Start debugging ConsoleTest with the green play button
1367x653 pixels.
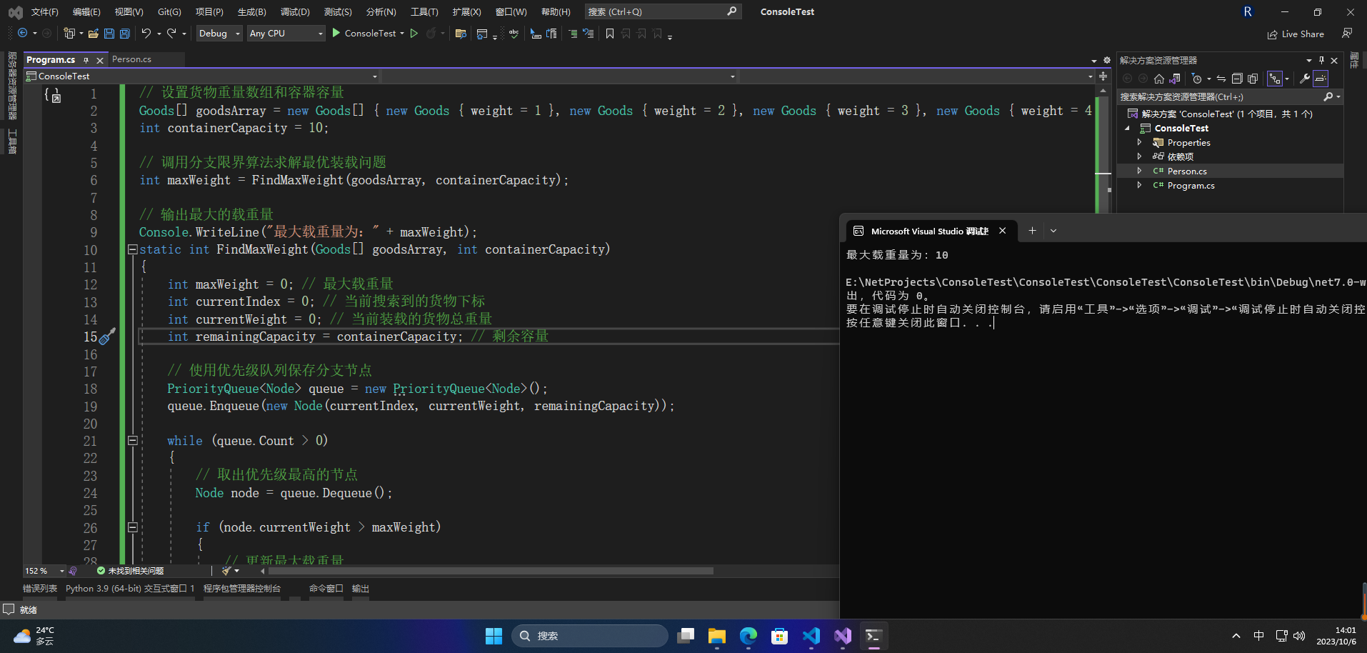[336, 33]
